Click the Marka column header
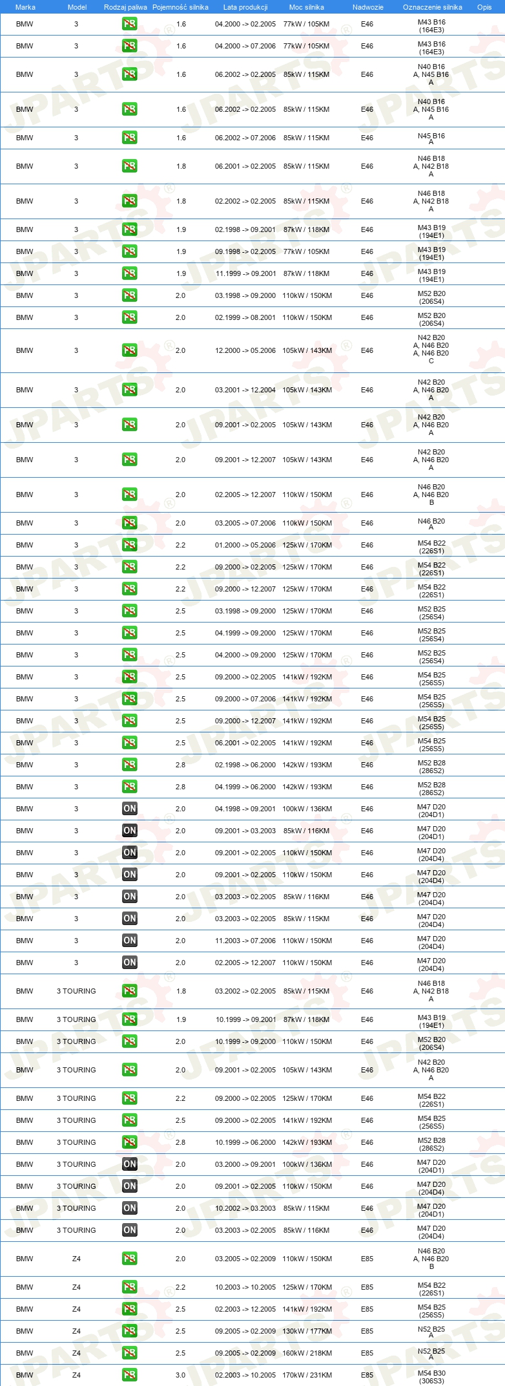505x1386 pixels. tap(25, 7)
